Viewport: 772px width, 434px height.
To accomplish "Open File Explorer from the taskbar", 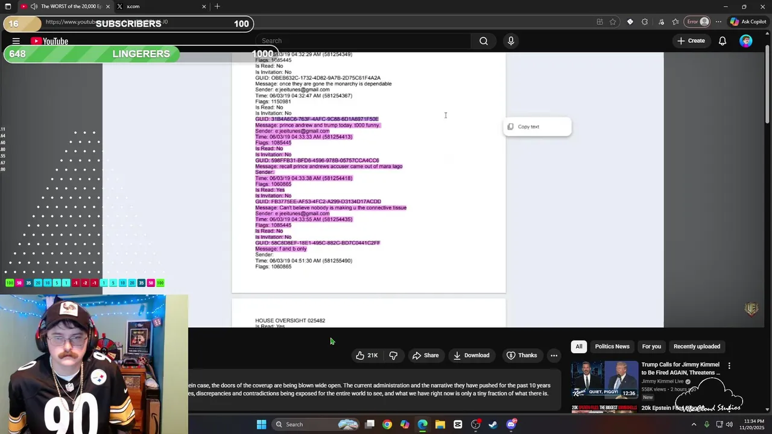I will point(440,424).
